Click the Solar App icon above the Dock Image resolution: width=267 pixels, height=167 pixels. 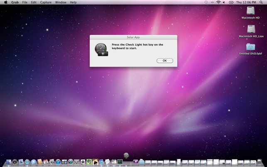(126, 155)
